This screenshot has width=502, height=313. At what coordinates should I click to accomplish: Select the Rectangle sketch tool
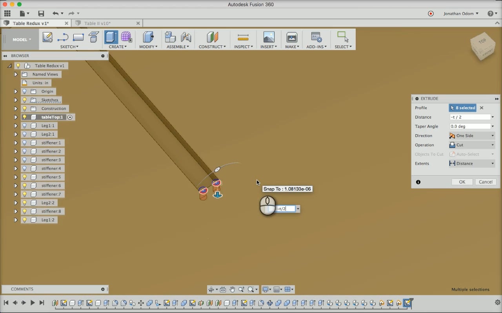[78, 37]
